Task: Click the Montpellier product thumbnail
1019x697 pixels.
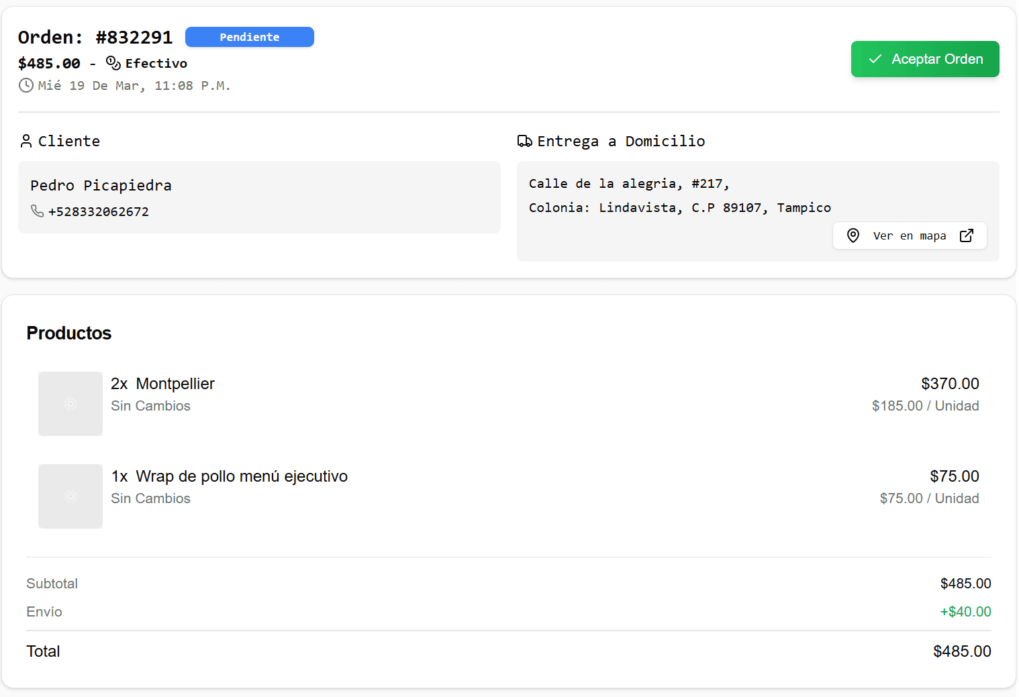Action: 70,404
